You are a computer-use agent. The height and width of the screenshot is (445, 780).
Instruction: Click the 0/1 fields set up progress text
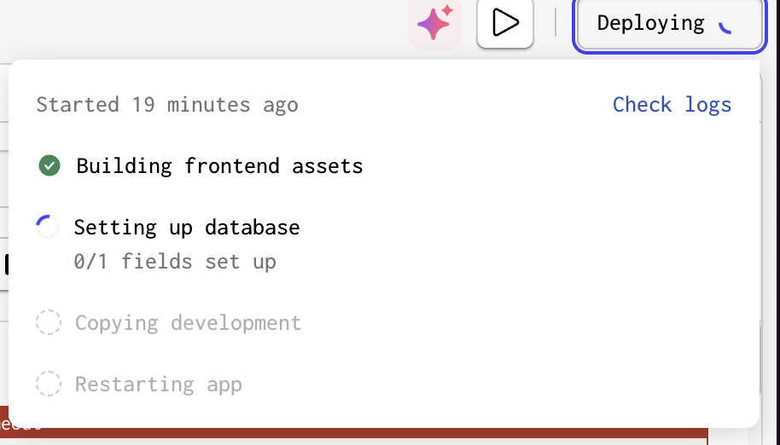[x=175, y=262]
